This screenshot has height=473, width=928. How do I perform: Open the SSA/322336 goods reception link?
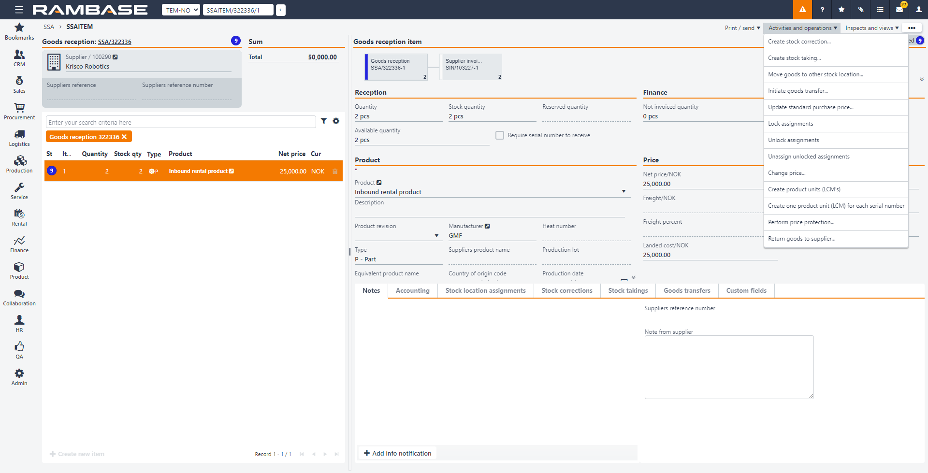coord(115,42)
